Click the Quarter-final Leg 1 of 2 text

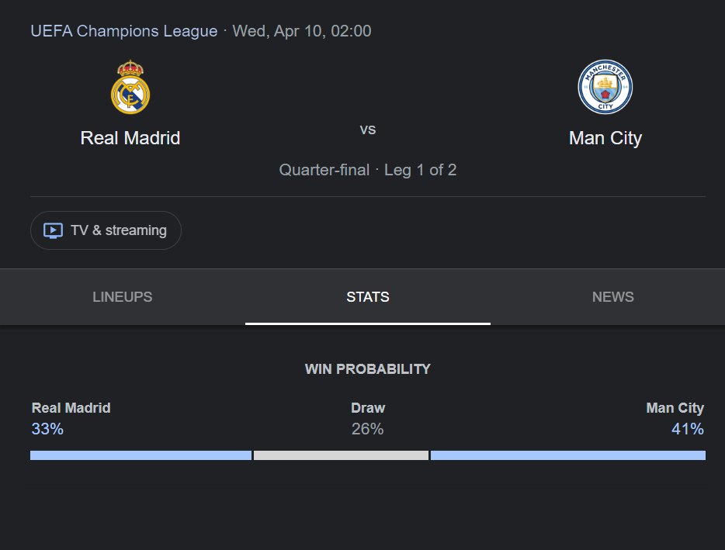368,170
